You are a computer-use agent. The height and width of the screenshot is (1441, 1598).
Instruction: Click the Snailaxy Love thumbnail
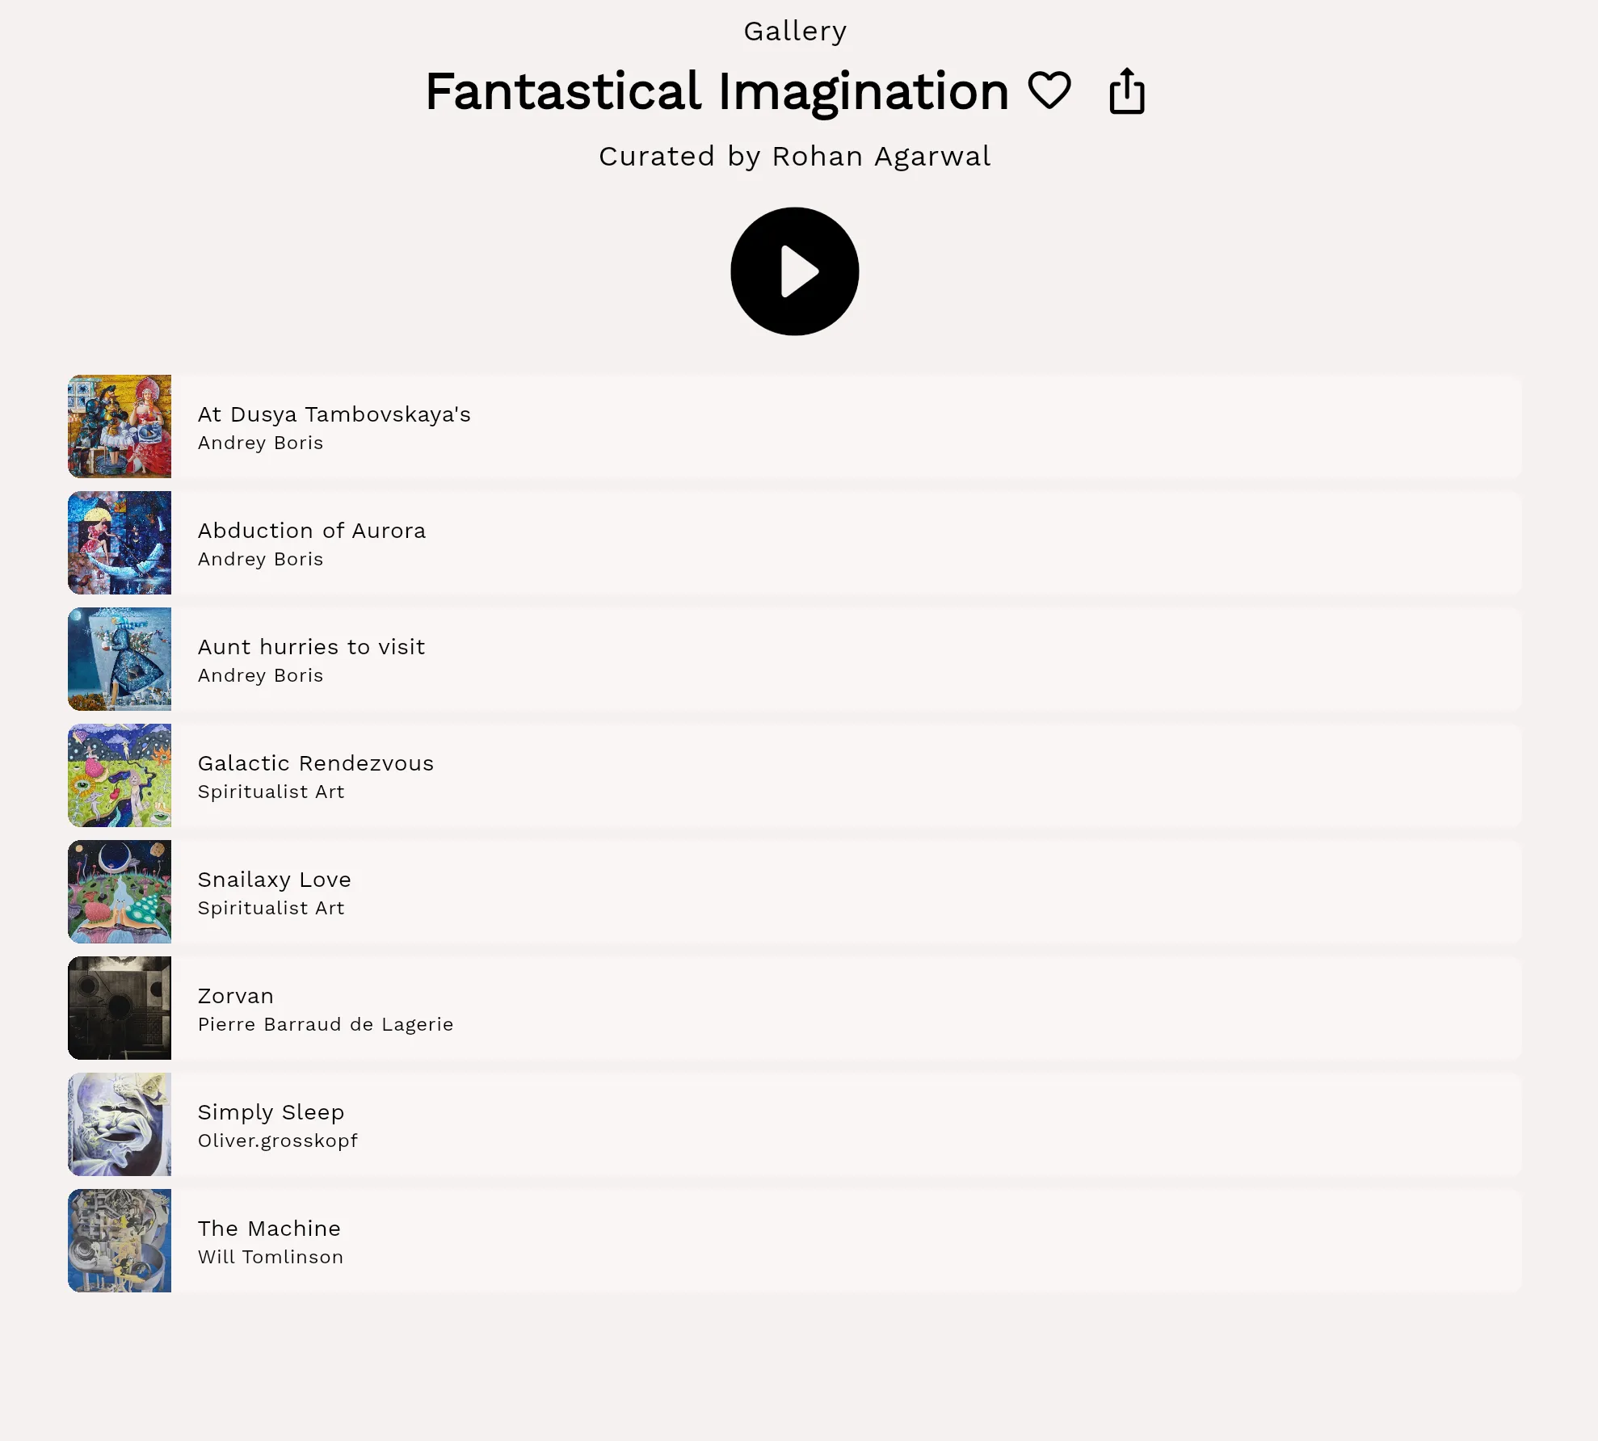point(119,893)
